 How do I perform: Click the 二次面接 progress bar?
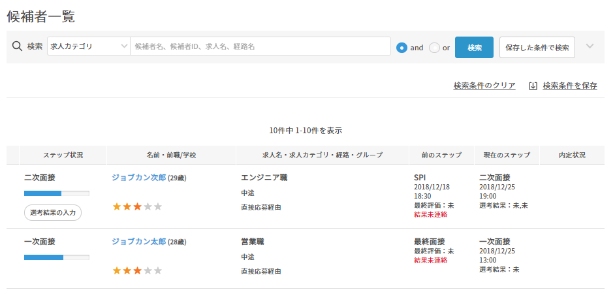pos(57,193)
